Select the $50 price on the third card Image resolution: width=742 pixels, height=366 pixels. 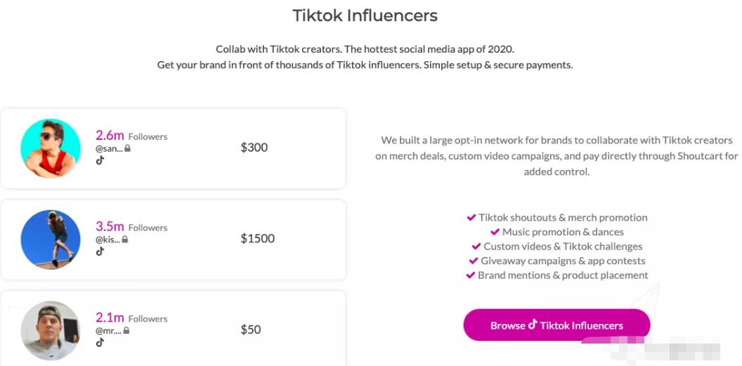[x=251, y=329]
